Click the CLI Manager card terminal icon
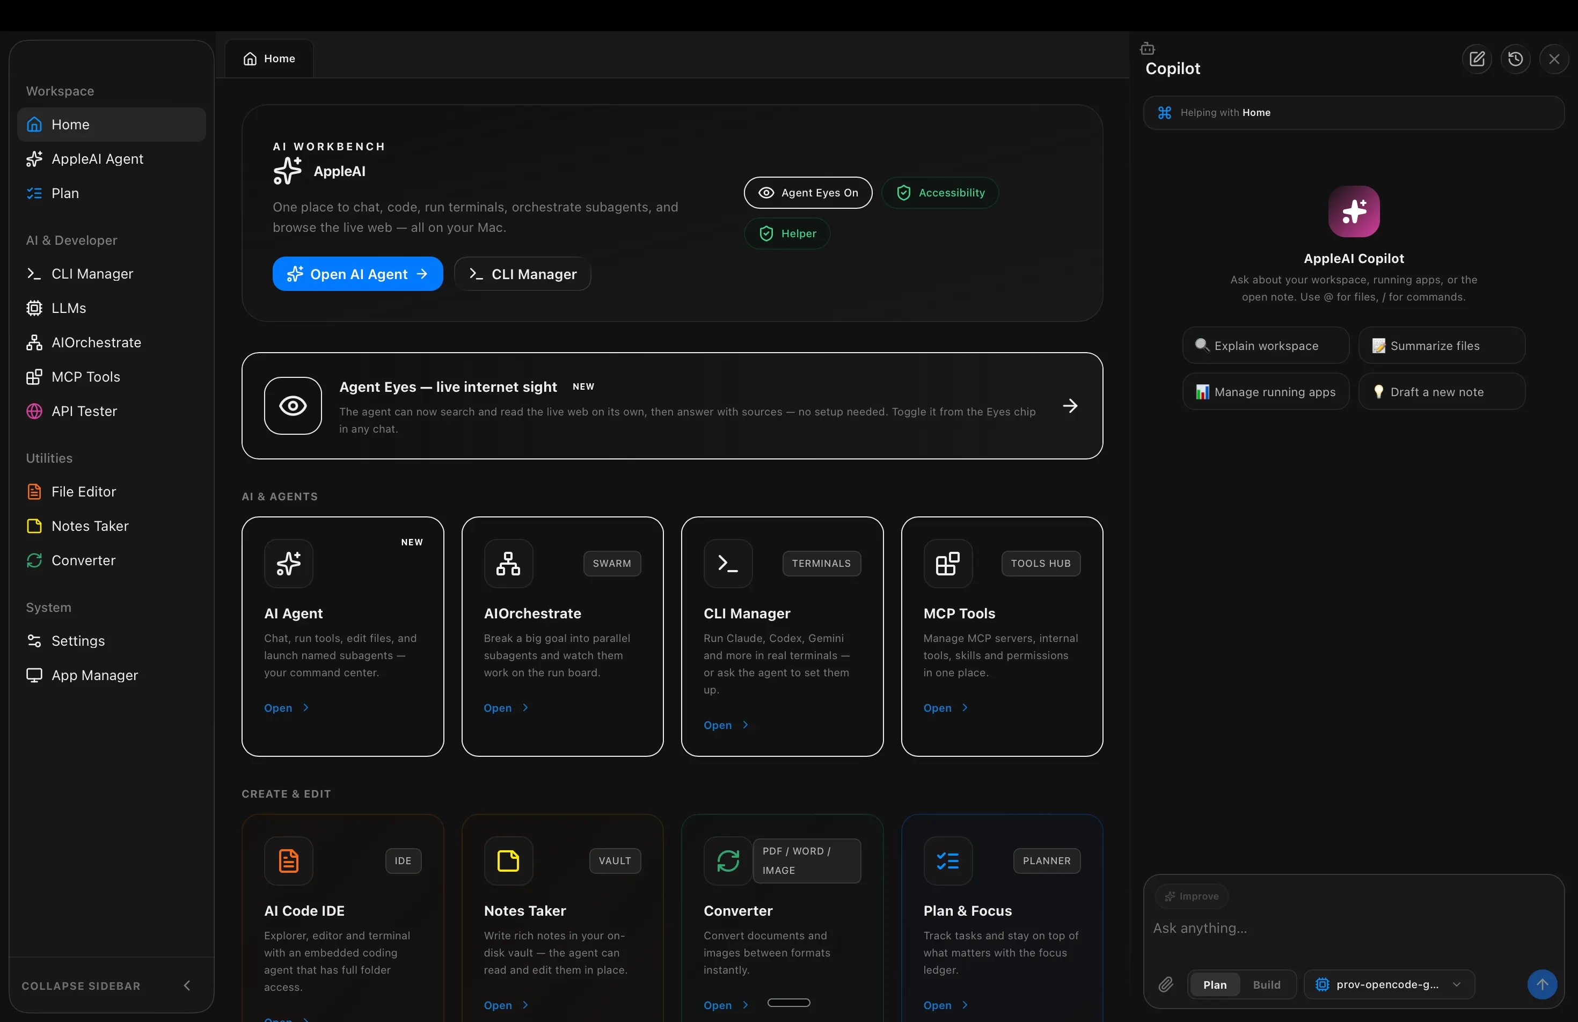 [x=728, y=563]
